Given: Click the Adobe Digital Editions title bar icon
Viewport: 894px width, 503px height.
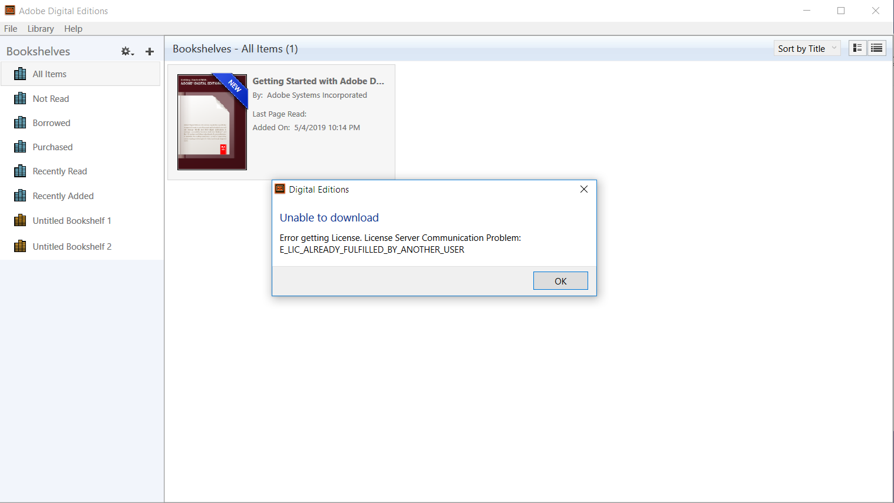Looking at the screenshot, I should (x=10, y=11).
